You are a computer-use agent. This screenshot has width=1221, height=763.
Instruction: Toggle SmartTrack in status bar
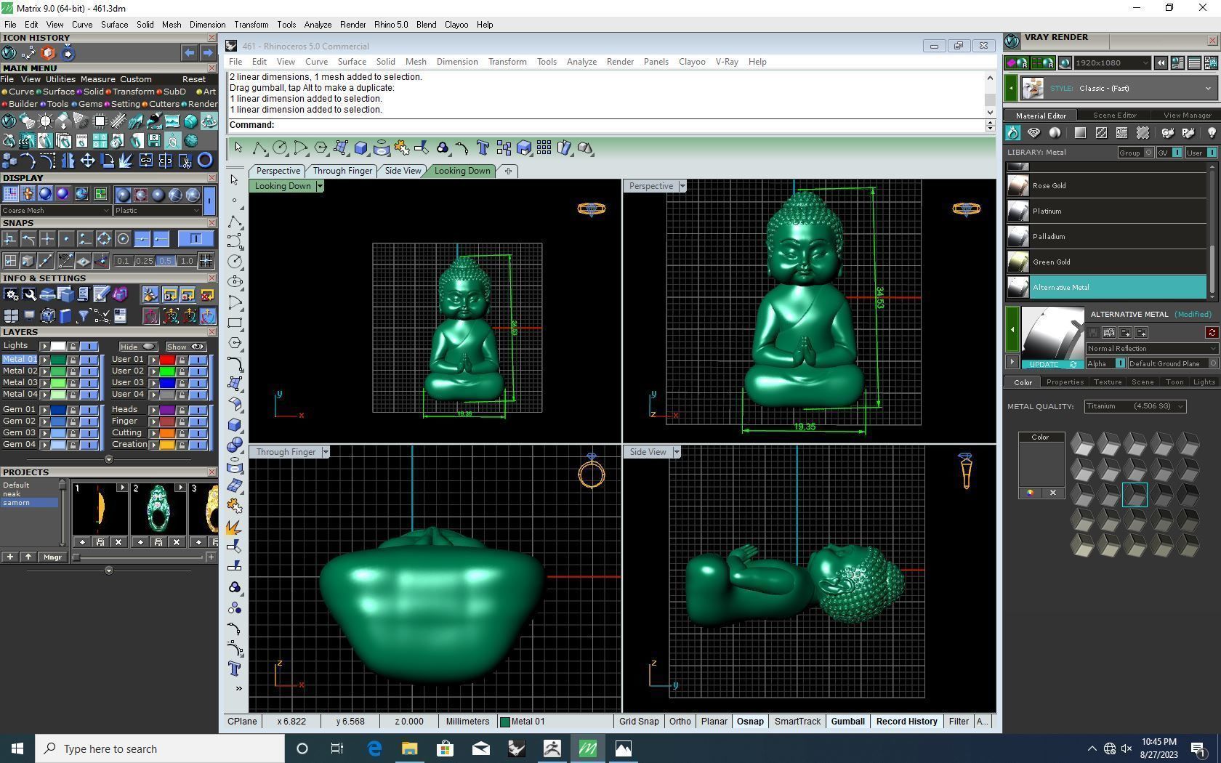[x=797, y=722]
